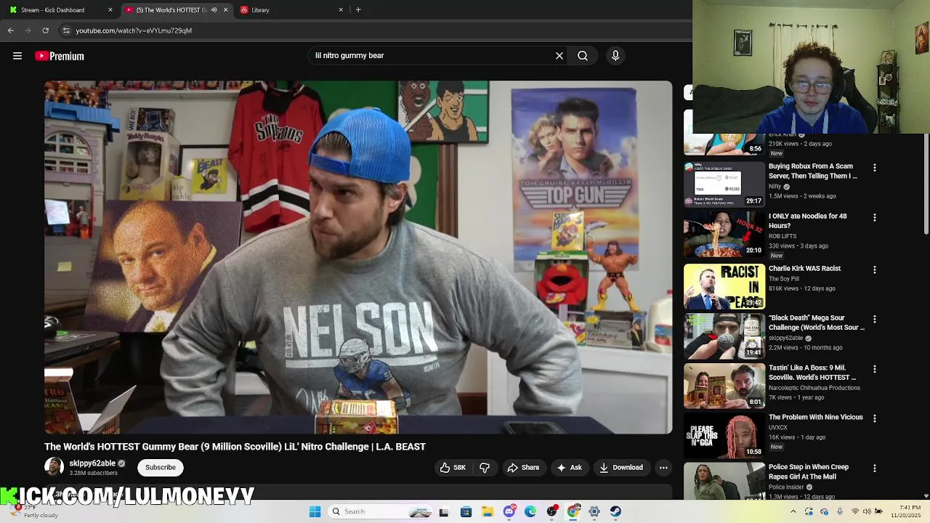Viewport: 930px width, 523px height.
Task: Open 'I ONLY ate Noodles for 48 Hours?' thumbnail
Action: pos(724,234)
